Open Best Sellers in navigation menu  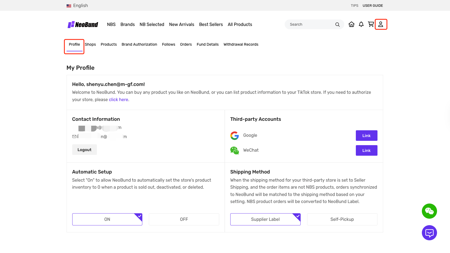pos(211,24)
